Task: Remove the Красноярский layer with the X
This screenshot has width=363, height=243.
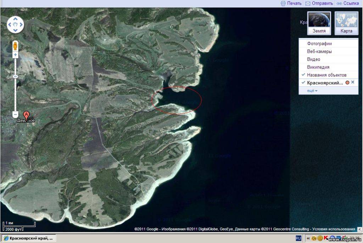Action: [353, 82]
